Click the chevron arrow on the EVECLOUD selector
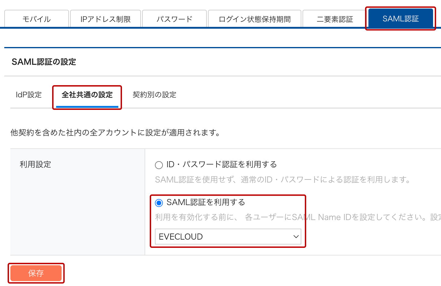 (x=296, y=237)
